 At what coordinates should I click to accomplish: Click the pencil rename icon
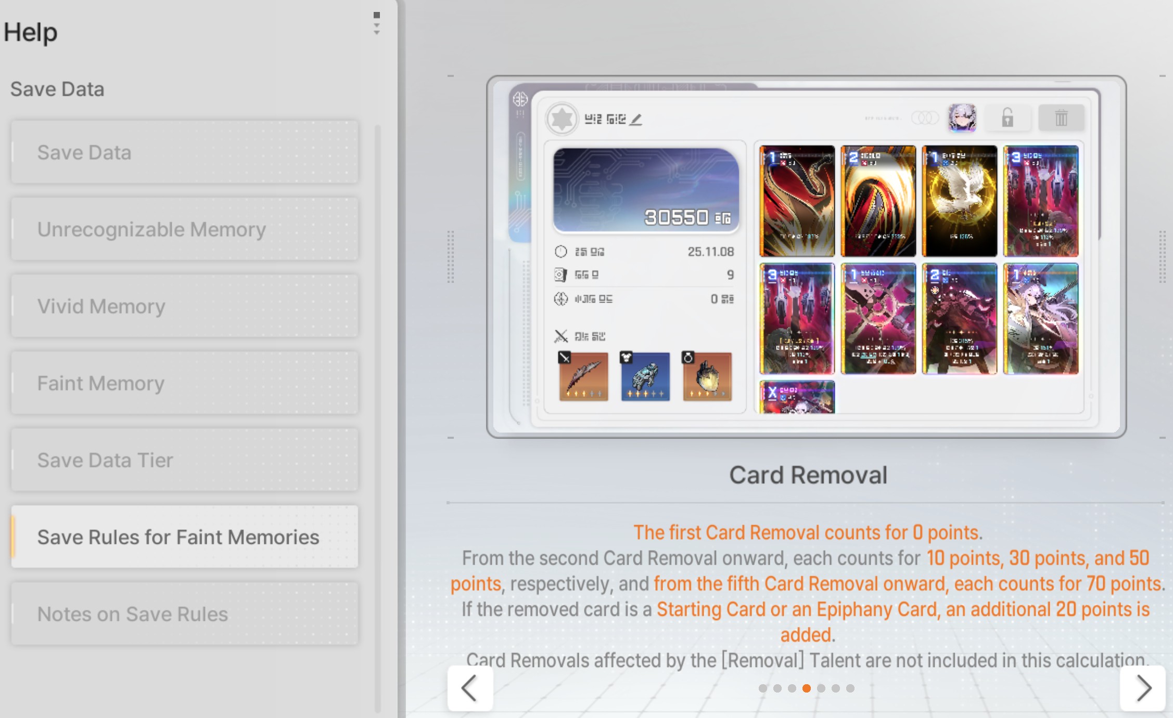(636, 120)
